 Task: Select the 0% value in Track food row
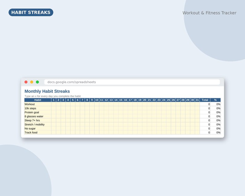[x=215, y=132]
